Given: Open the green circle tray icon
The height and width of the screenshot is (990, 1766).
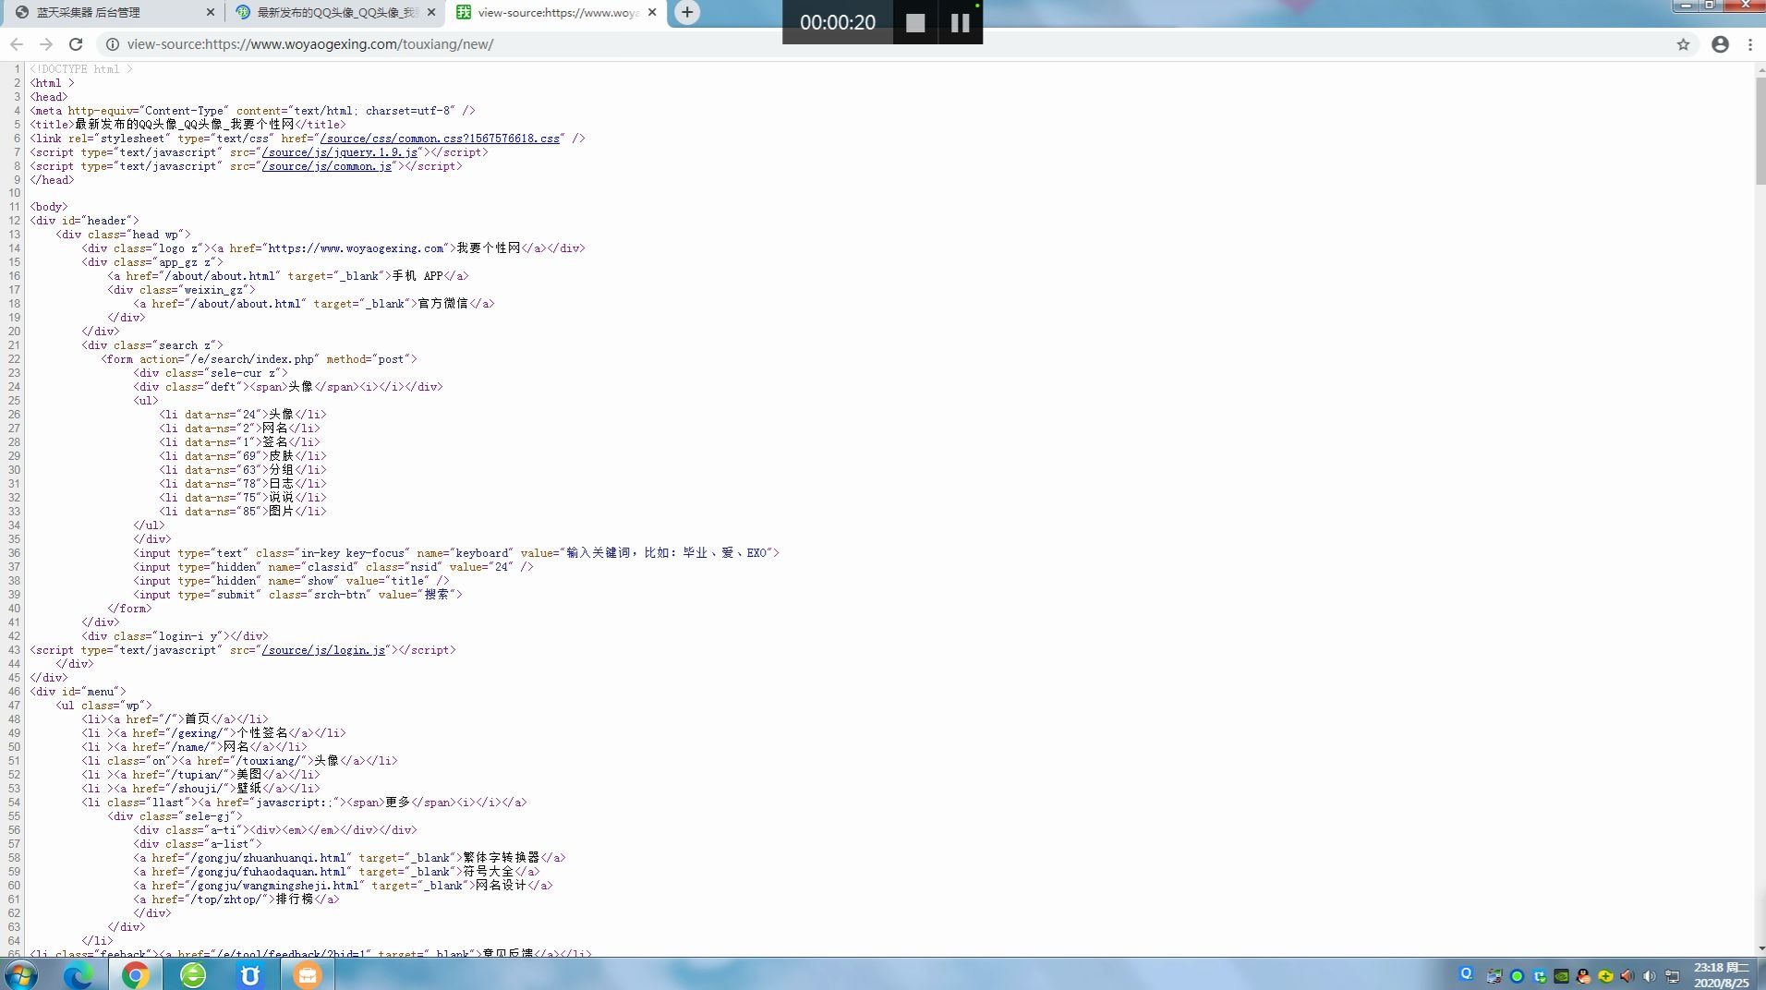Looking at the screenshot, I should point(1517,976).
